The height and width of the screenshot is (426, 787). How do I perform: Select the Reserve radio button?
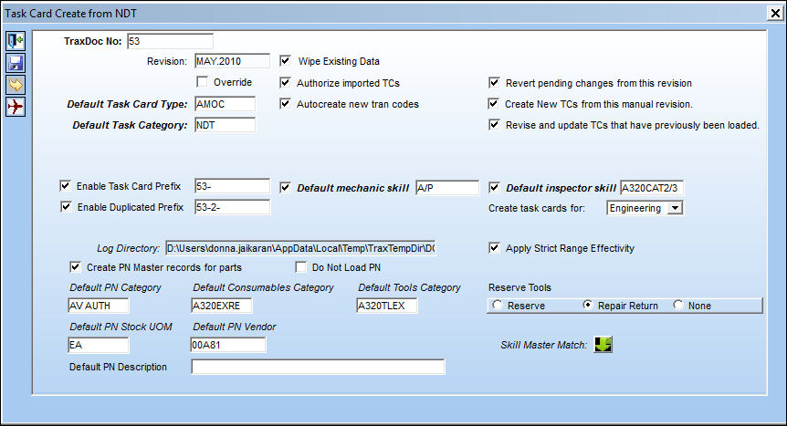coord(498,305)
